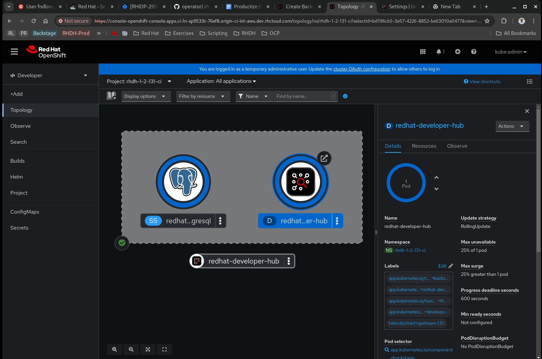The width and height of the screenshot is (542, 359).
Task: Expand the Display options dropdown
Action: [x=146, y=96]
